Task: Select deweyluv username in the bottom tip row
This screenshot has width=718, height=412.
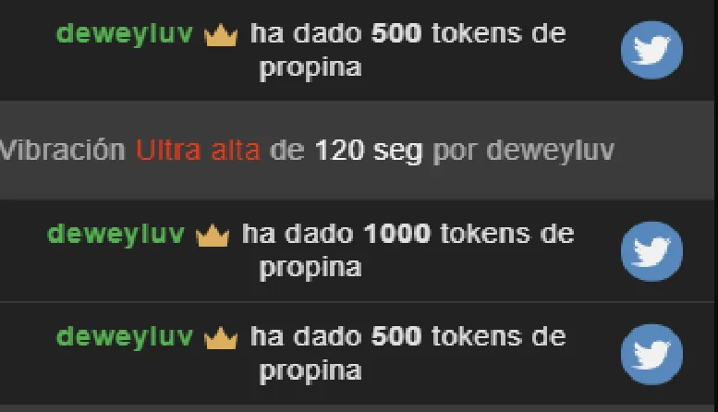Action: click(124, 337)
